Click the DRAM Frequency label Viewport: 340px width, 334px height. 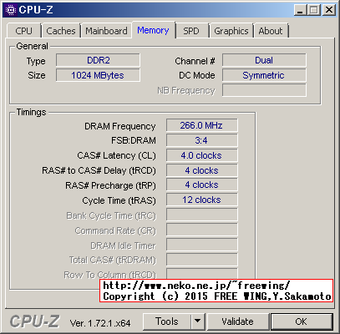click(x=120, y=126)
